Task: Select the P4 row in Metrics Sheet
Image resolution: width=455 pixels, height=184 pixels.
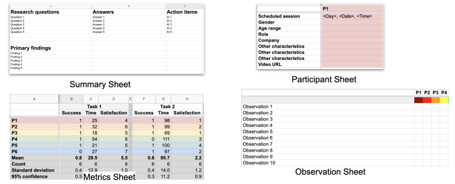Action: [107, 139]
